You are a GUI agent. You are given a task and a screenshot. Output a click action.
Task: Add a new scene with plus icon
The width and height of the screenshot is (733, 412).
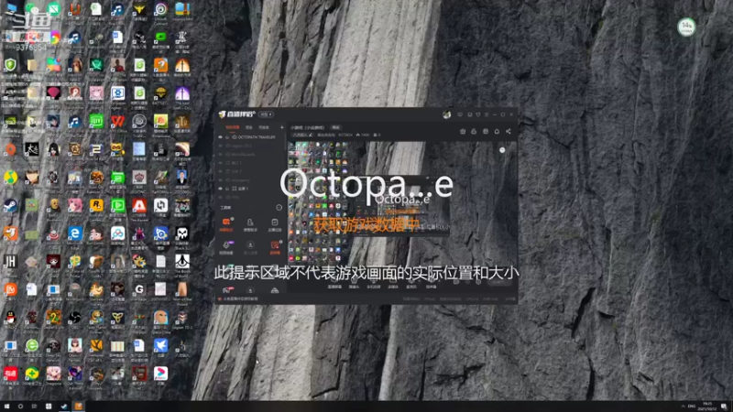click(x=282, y=127)
